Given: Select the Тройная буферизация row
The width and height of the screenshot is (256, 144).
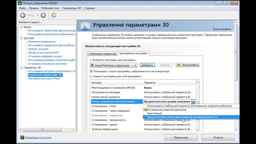Looking at the screenshot, I should [x=143, y=129].
